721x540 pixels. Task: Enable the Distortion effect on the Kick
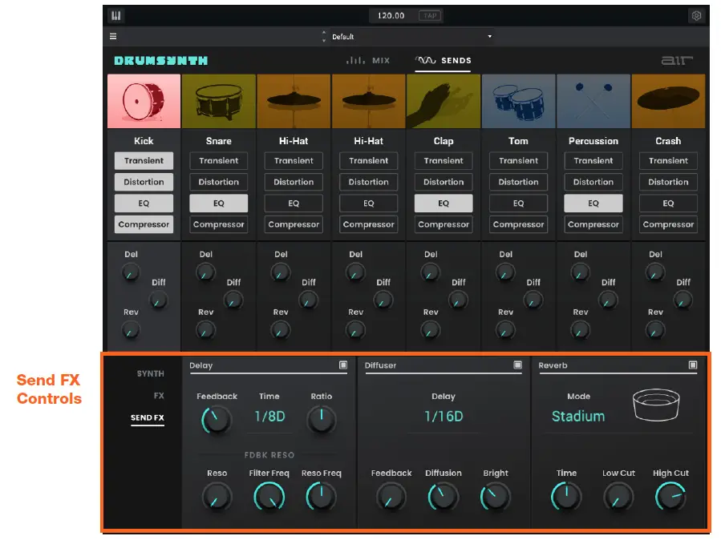pyautogui.click(x=143, y=182)
